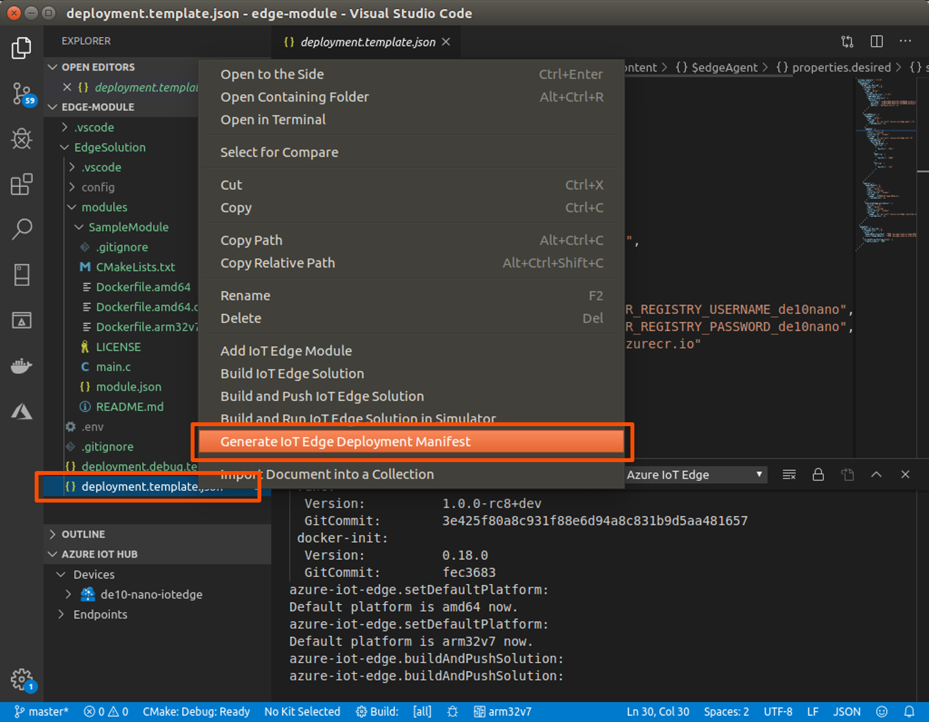
Task: Clear output using the clear icon
Action: pos(789,475)
